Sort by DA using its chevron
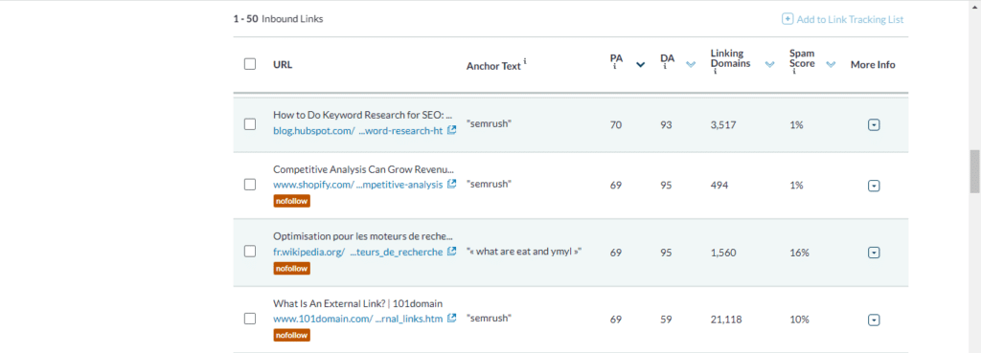The image size is (981, 353). tap(691, 64)
